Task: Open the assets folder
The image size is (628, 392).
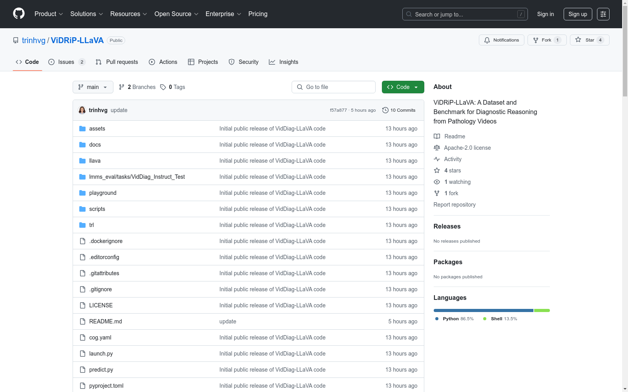Action: pos(97,129)
